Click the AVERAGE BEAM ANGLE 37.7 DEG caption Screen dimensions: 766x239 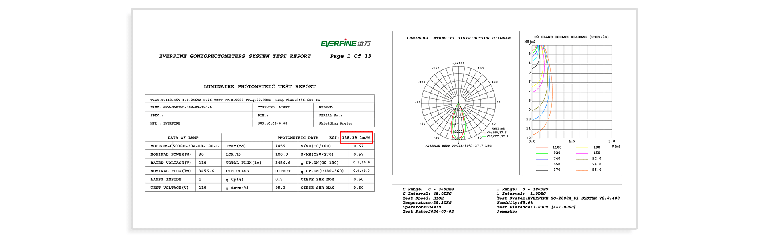(x=458, y=146)
